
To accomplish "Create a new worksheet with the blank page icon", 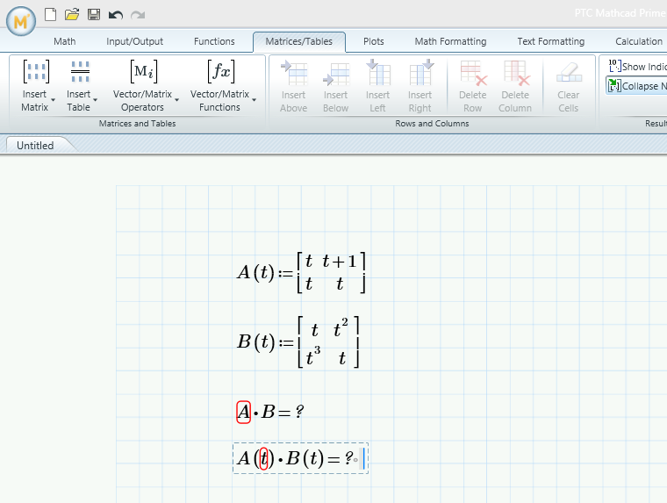I will pyautogui.click(x=51, y=14).
